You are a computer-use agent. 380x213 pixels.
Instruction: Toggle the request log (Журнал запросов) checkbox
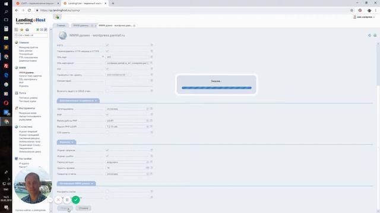pyautogui.click(x=107, y=150)
